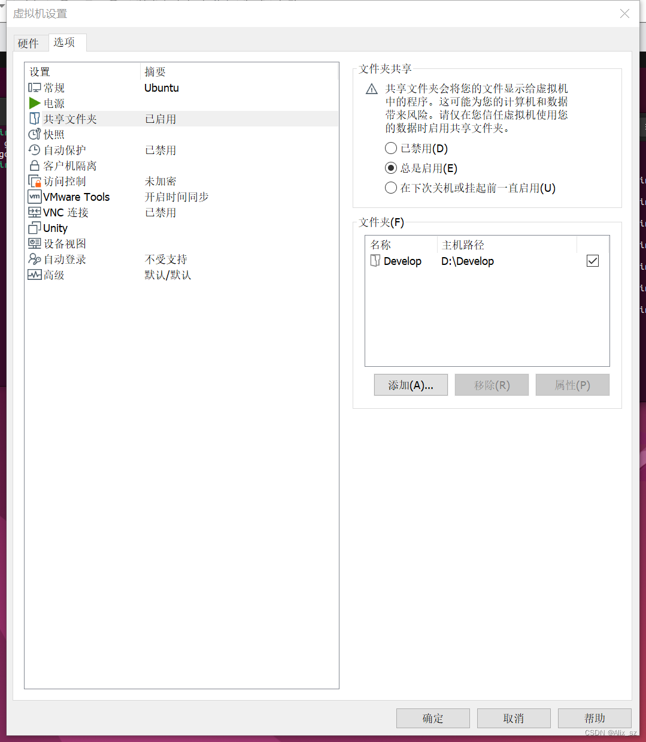Click the Ubuntu summary value

pyautogui.click(x=162, y=88)
